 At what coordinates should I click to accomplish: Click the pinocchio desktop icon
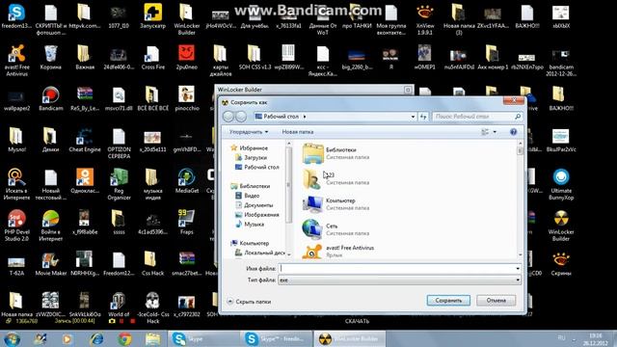click(x=186, y=98)
